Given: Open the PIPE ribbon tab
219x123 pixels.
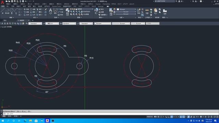Looking at the screenshot, I should [75, 6].
